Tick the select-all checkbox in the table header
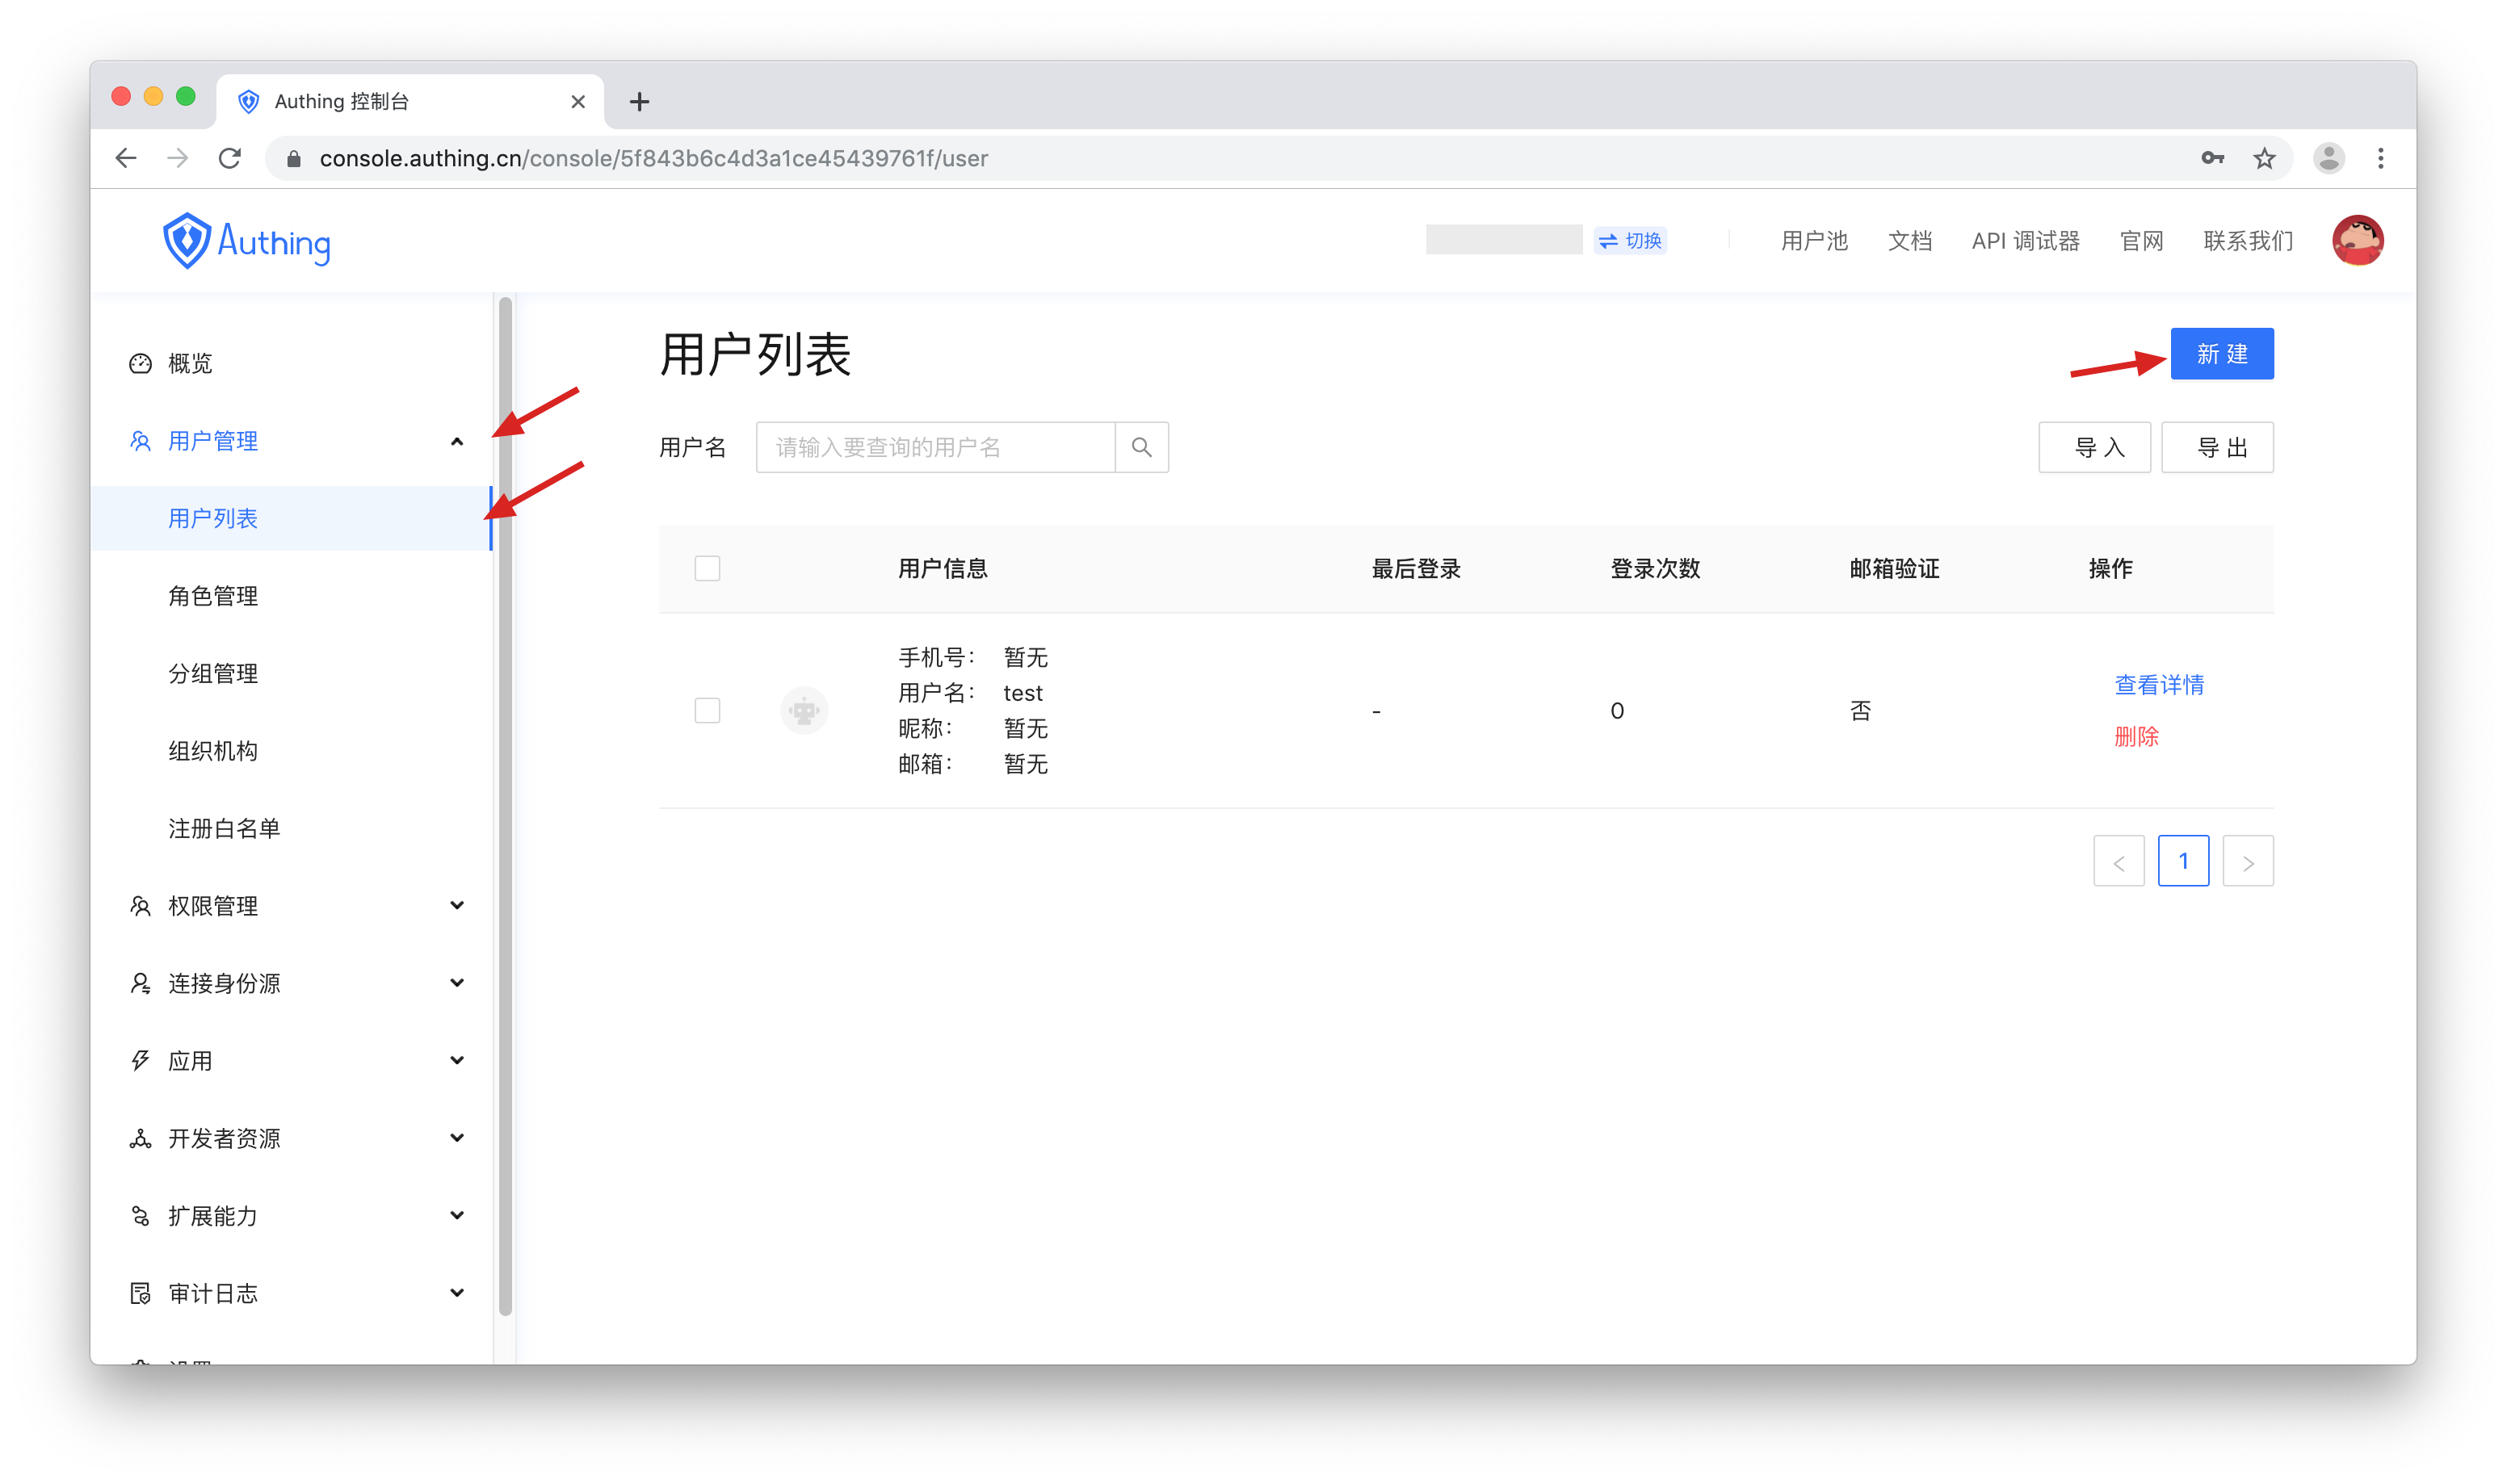The image size is (2507, 1484). (707, 568)
